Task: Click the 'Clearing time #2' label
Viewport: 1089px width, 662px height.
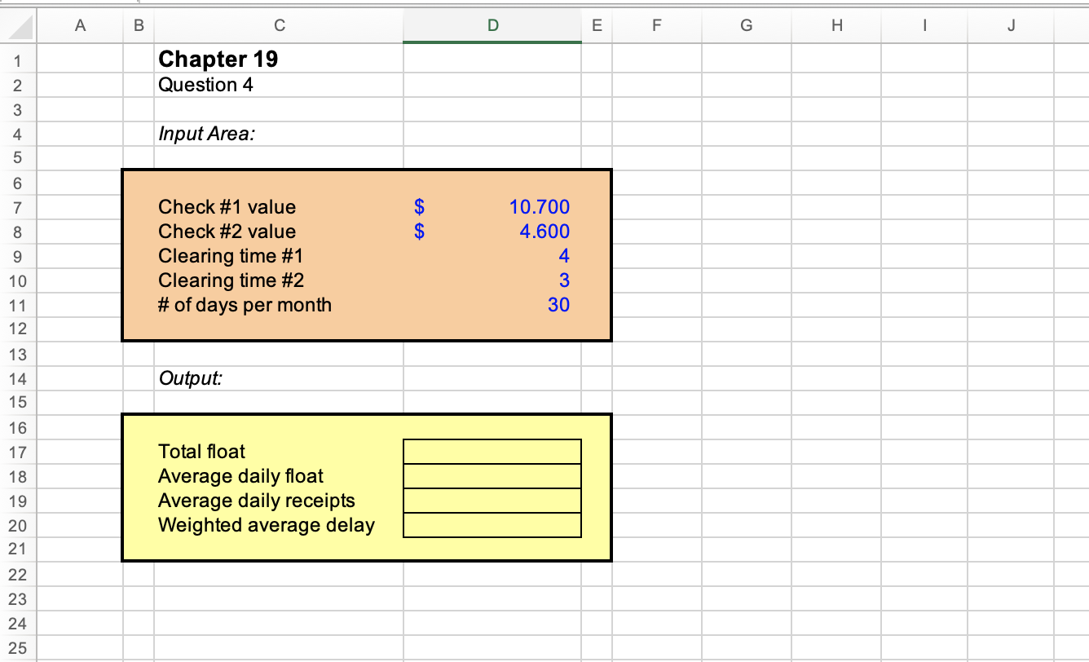Action: [x=231, y=280]
